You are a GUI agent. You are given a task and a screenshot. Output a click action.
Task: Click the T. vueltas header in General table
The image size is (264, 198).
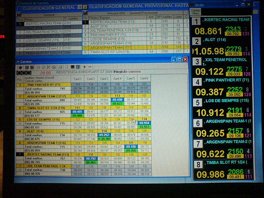(x=73, y=18)
